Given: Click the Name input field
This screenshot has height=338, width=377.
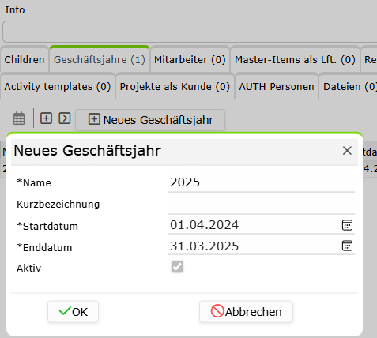Looking at the screenshot, I should pos(262,182).
